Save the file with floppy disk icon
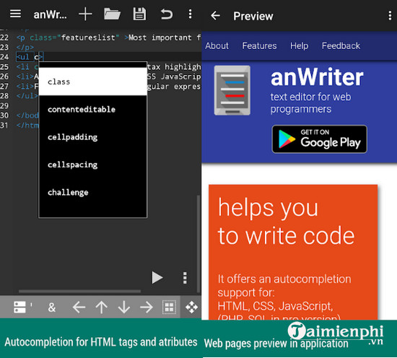 click(139, 14)
